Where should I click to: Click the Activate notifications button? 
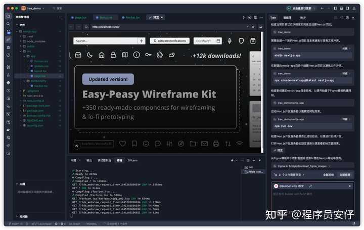click(168, 41)
